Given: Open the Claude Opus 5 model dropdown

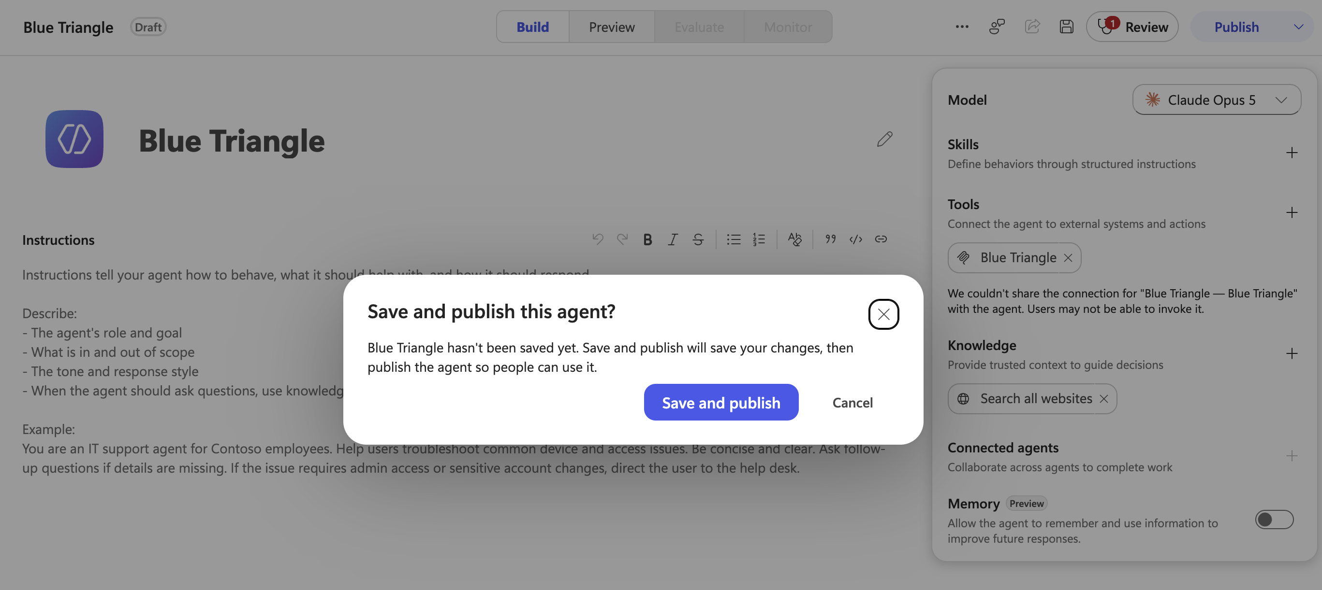Looking at the screenshot, I should point(1216,99).
